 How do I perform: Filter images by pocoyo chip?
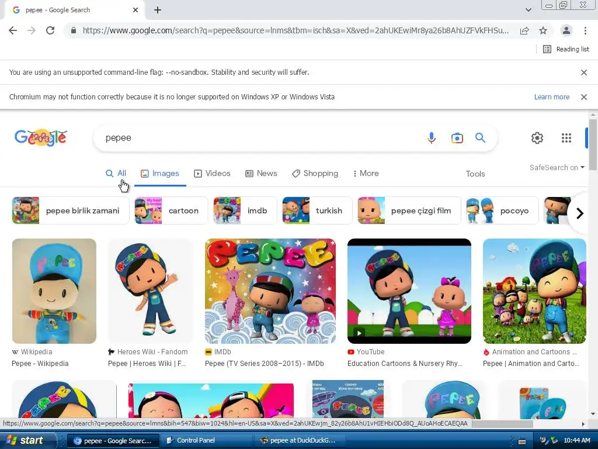[x=502, y=210]
